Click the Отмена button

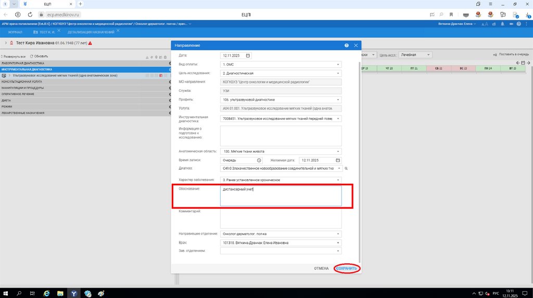pos(321,268)
